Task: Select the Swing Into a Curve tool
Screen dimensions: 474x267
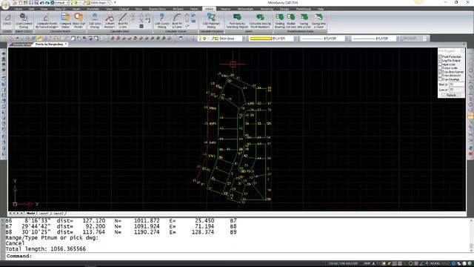Action: coord(318,20)
